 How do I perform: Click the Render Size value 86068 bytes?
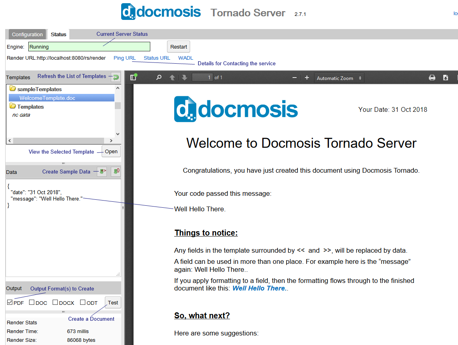point(81,340)
